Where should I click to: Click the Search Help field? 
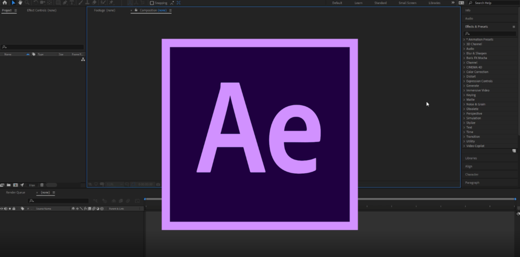(494, 3)
